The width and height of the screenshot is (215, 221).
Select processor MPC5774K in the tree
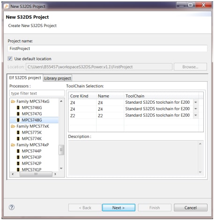(32, 139)
